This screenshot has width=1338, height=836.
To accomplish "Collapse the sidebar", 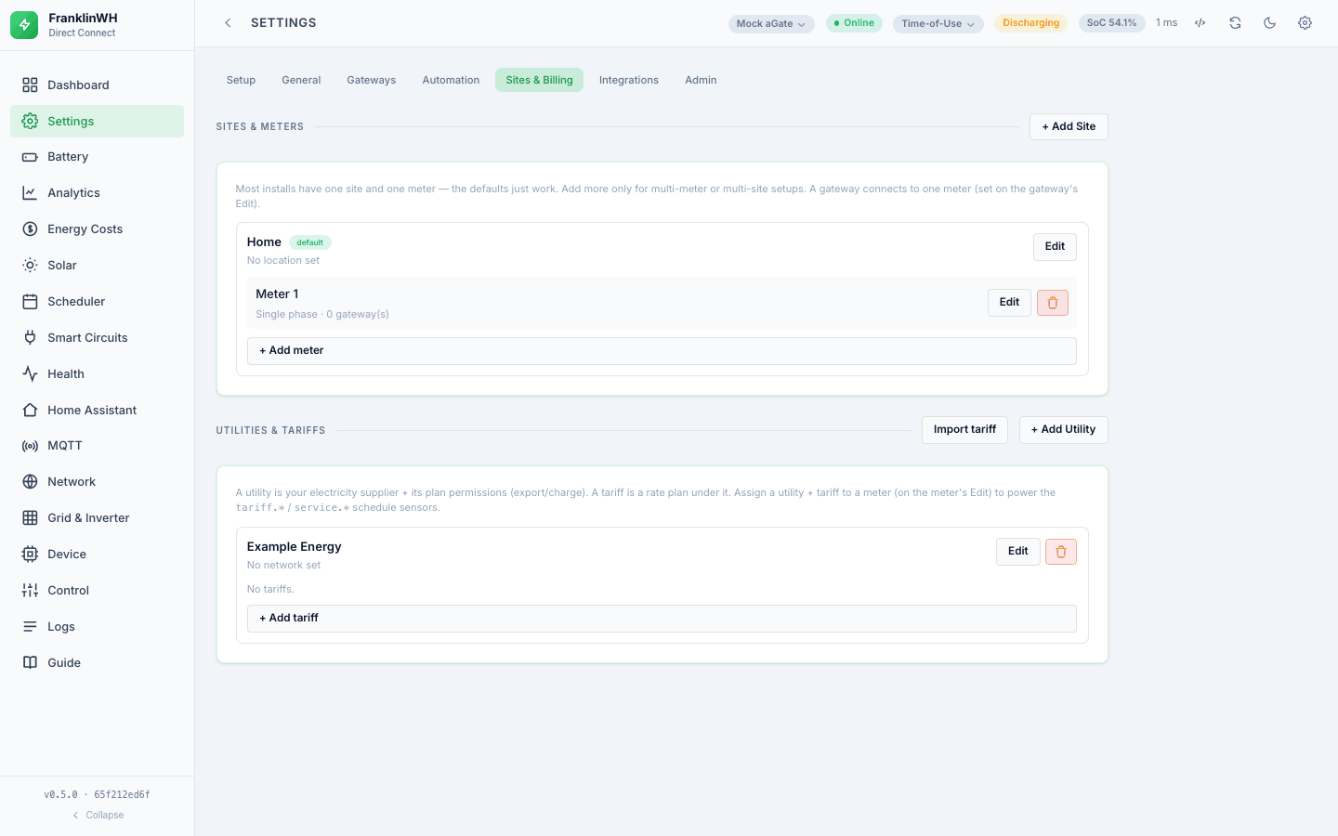I will [98, 816].
